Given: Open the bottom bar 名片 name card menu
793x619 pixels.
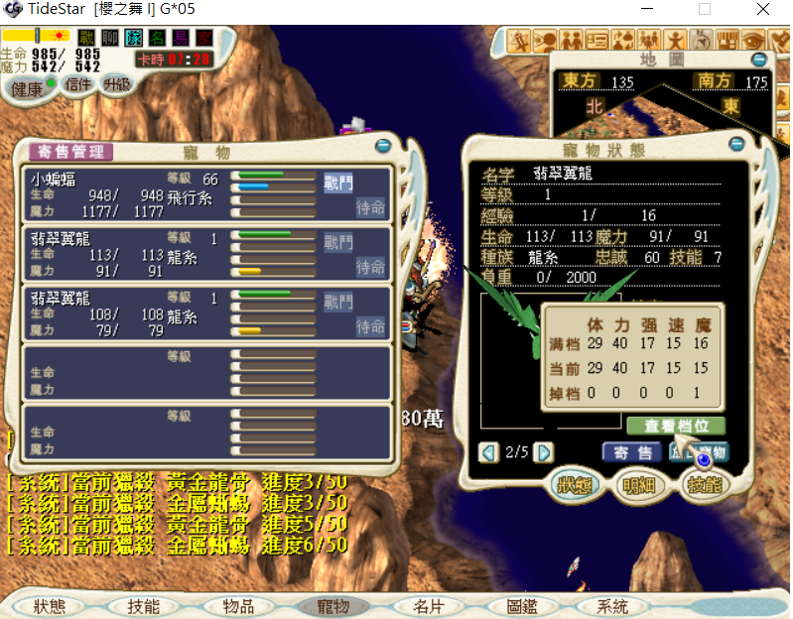Looking at the screenshot, I should [x=428, y=606].
